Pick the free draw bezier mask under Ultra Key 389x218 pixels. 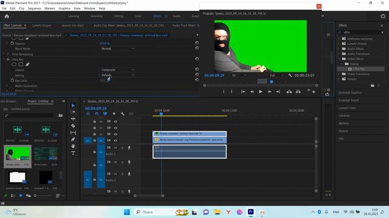(27, 65)
